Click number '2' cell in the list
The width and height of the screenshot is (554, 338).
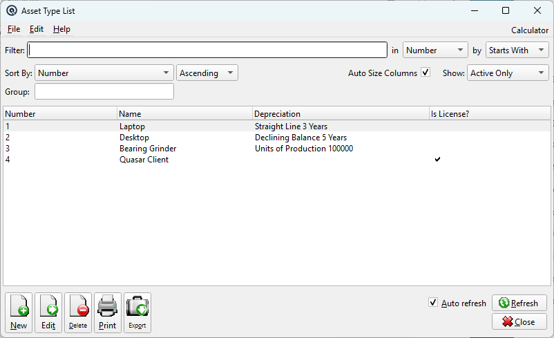[8, 137]
